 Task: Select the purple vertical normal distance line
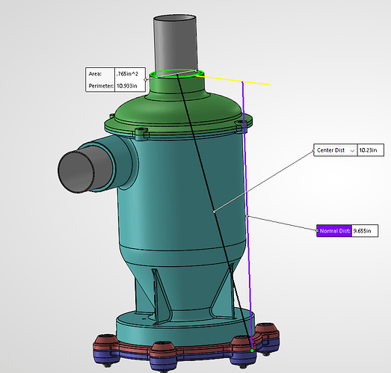247,215
